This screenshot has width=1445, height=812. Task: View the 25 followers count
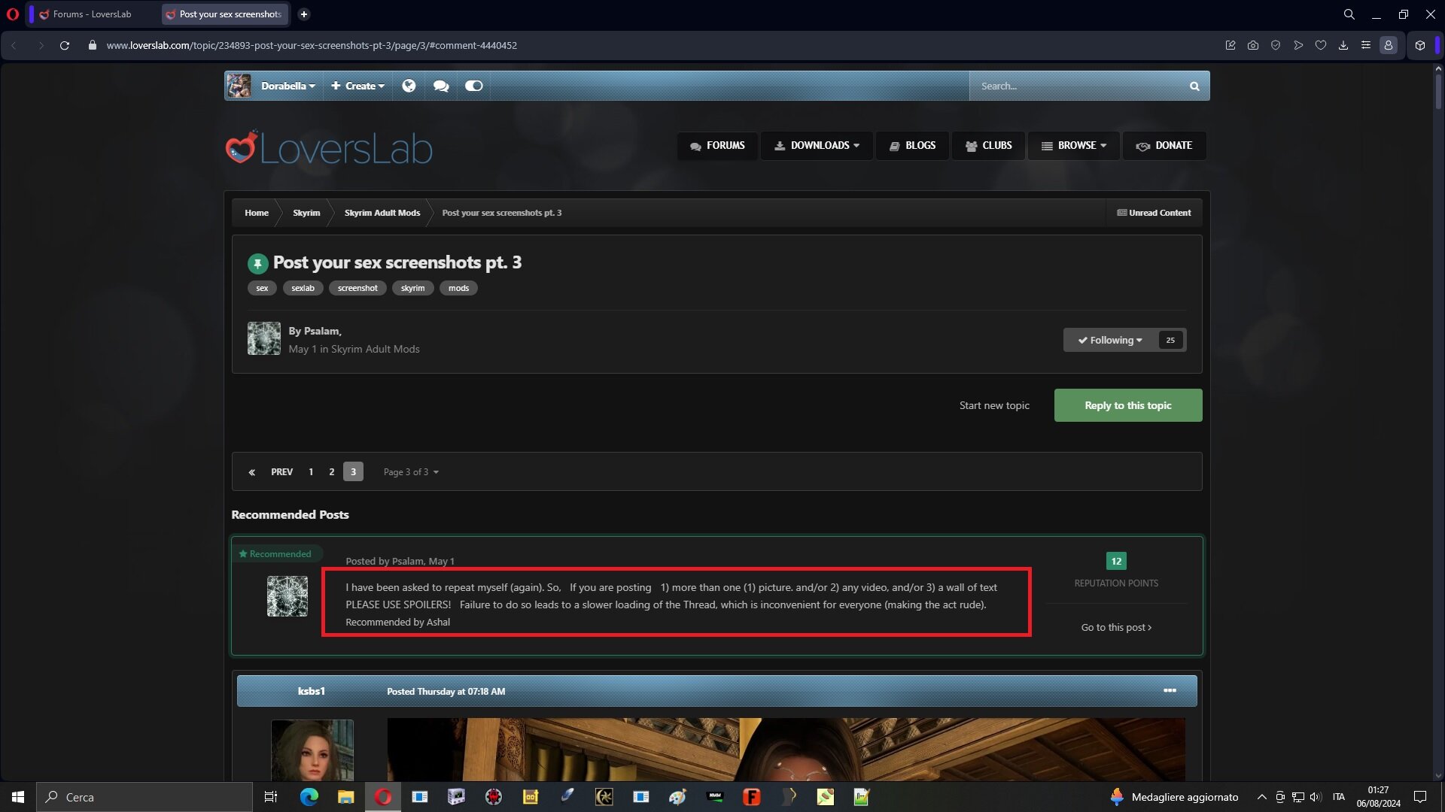tap(1170, 340)
